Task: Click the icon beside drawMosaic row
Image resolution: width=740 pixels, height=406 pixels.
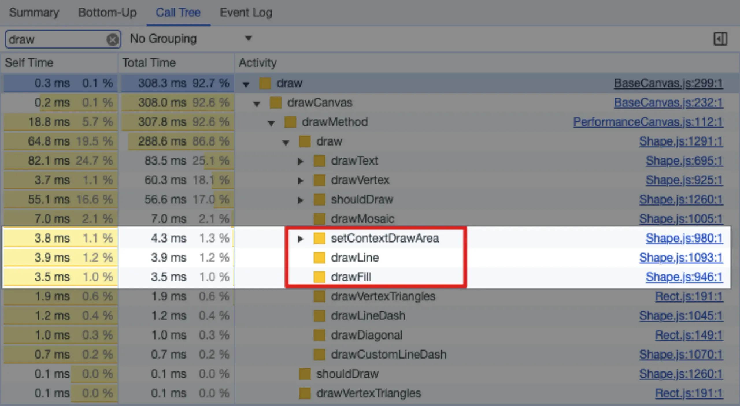Action: tap(319, 219)
